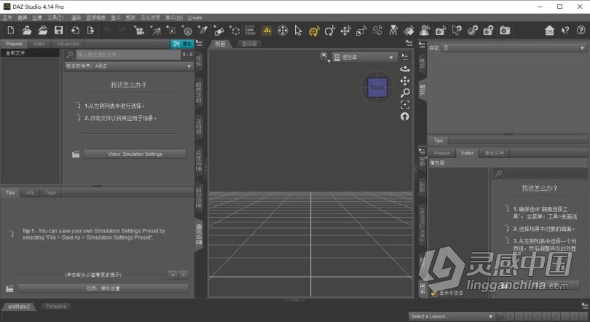Image resolution: width=590 pixels, height=322 pixels.
Task: Create a new camera from toolbar
Action: (138, 30)
